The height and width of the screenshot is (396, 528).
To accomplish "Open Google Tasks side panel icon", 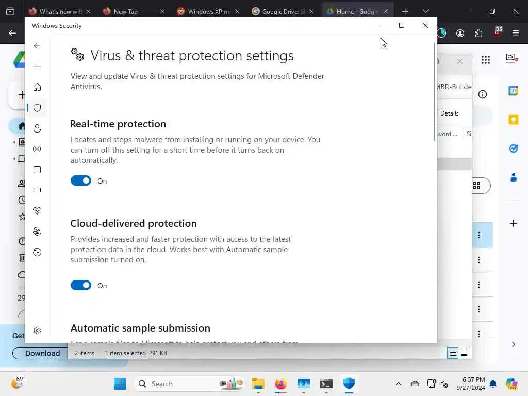I will 514,148.
